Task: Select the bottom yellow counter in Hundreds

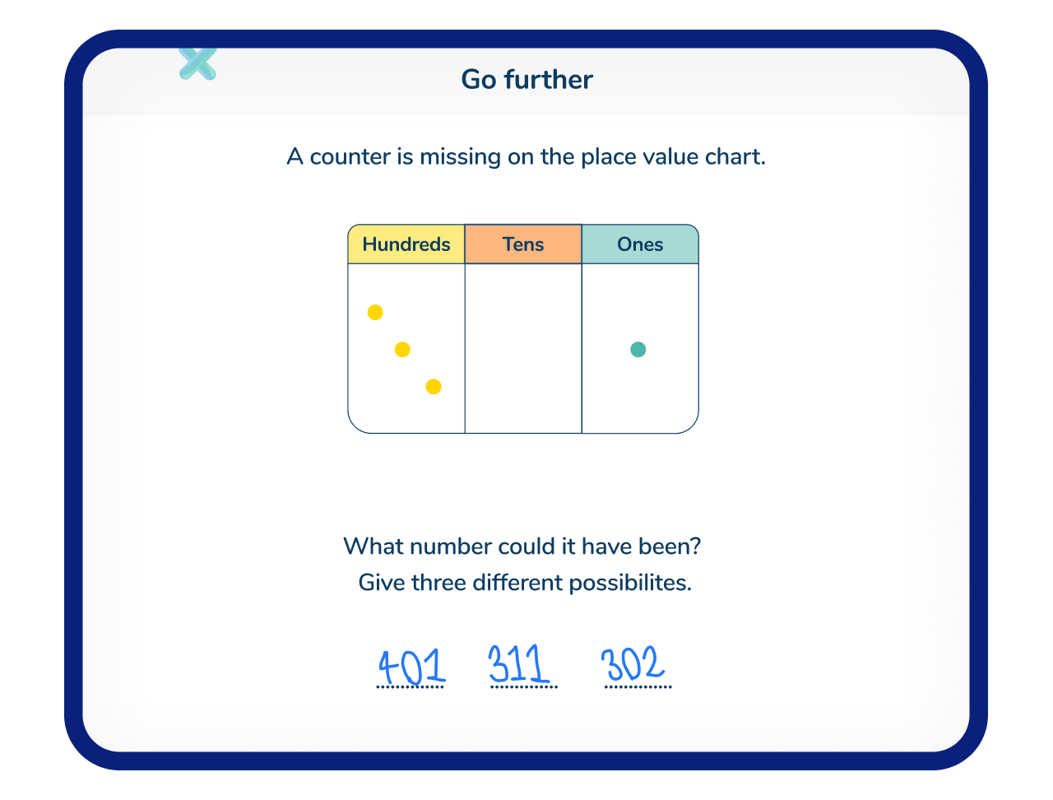Action: 434,387
